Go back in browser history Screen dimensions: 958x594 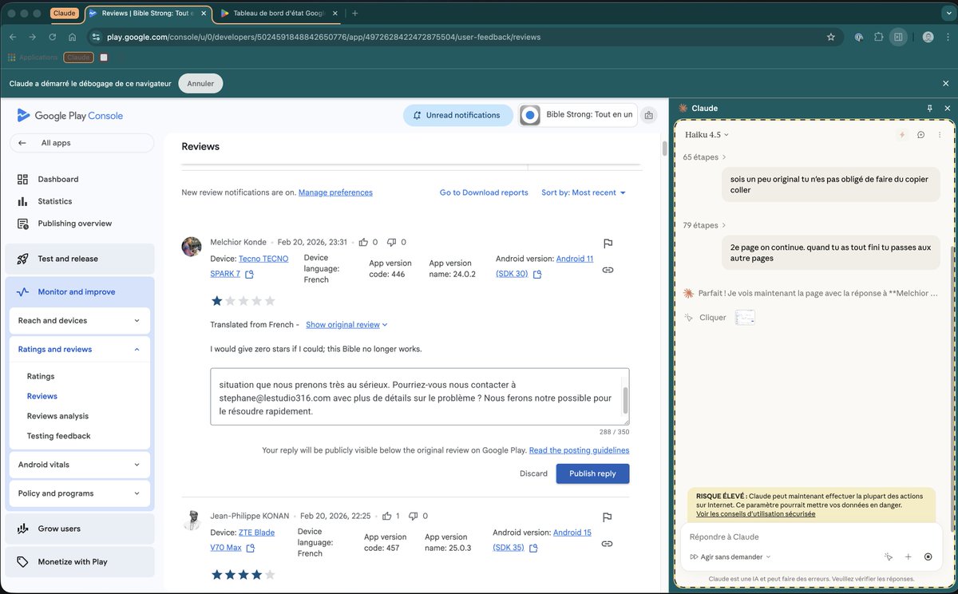coord(13,37)
